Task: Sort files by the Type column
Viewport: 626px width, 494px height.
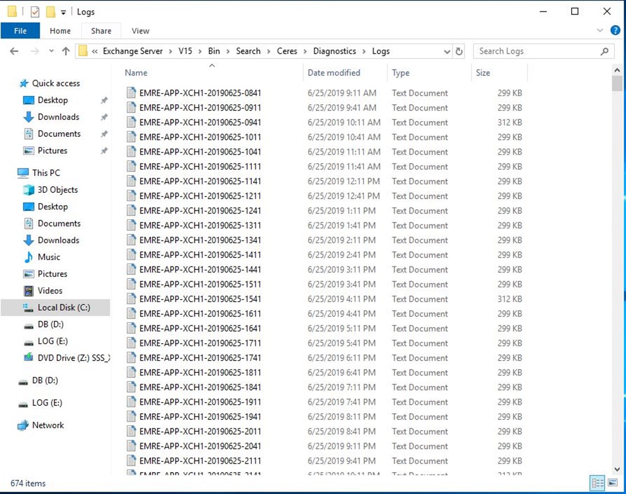Action: pos(401,73)
